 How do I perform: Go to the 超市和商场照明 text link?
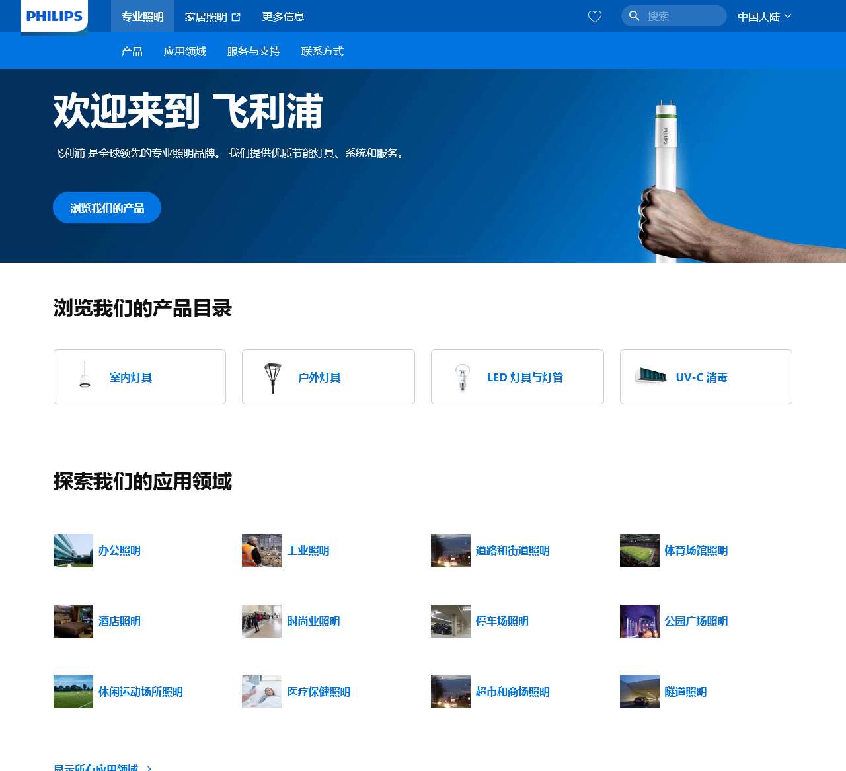click(x=513, y=692)
